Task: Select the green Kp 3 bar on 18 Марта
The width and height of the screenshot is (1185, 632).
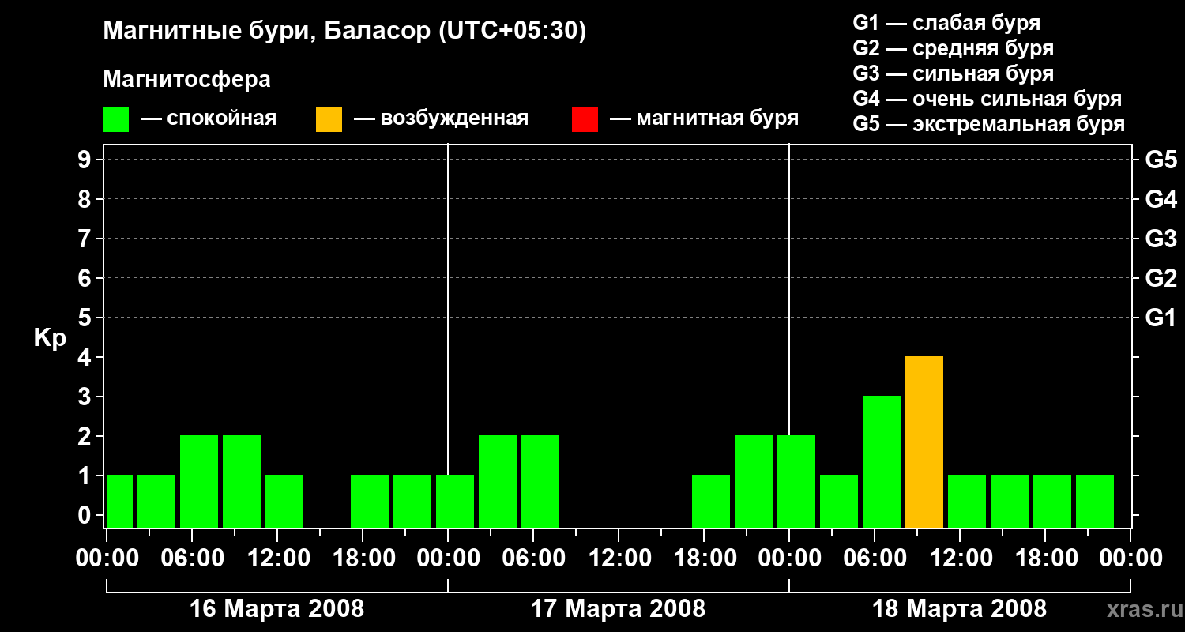Action: click(882, 462)
